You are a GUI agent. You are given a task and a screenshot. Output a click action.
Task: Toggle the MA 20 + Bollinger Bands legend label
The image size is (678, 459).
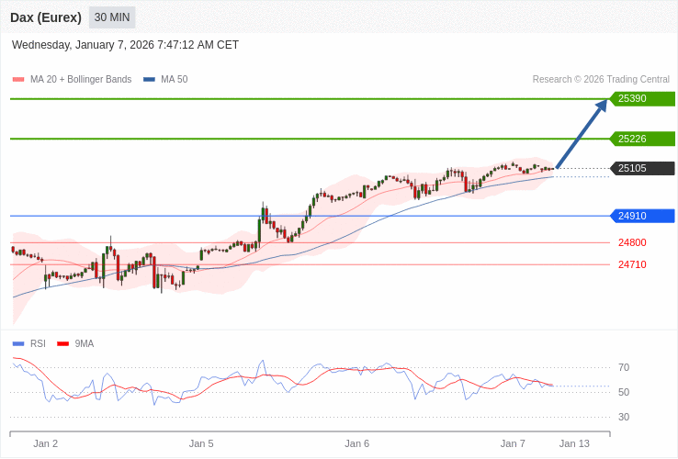click(81, 80)
